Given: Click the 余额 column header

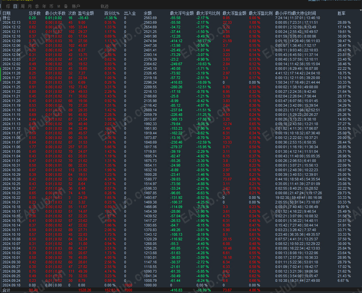Looking at the screenshot, I should pos(148,13).
